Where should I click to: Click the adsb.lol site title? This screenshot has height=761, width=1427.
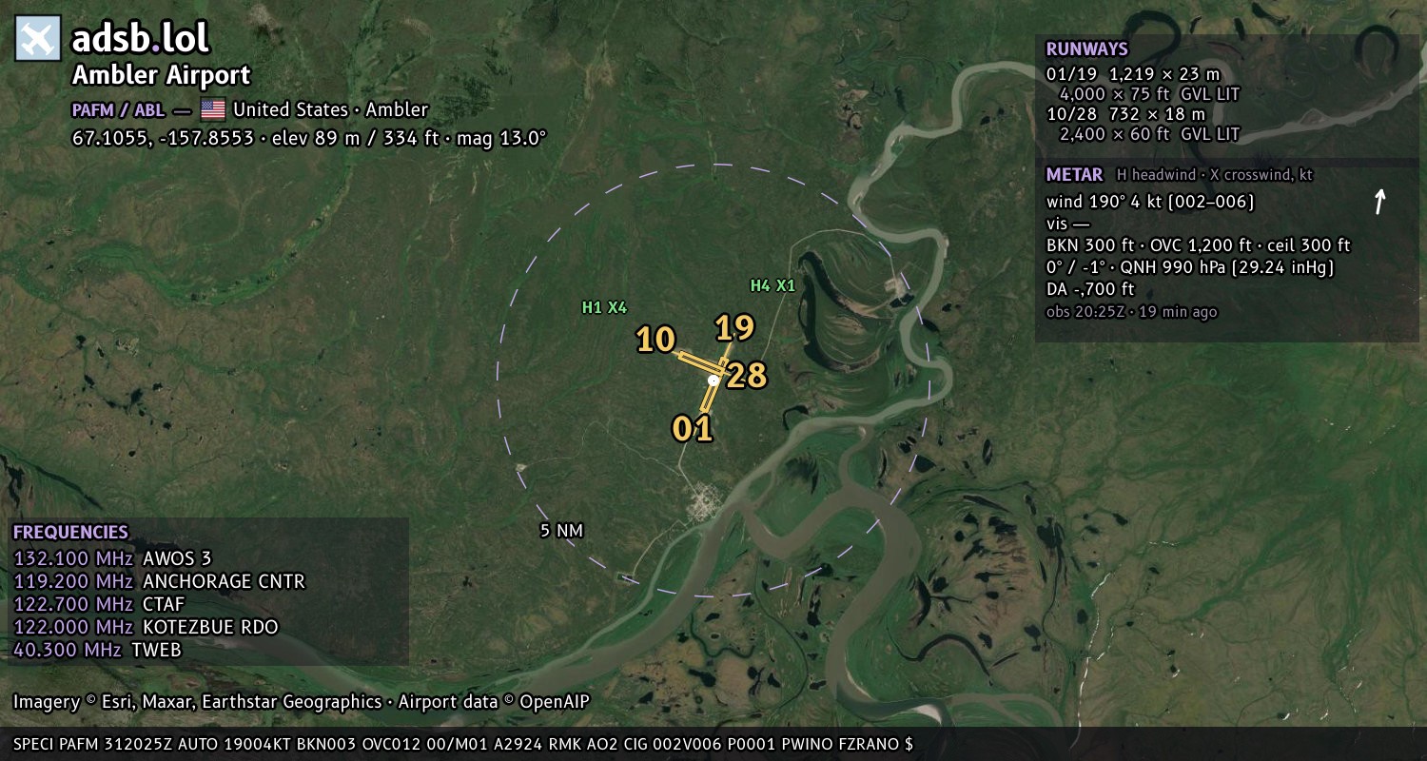(x=141, y=38)
